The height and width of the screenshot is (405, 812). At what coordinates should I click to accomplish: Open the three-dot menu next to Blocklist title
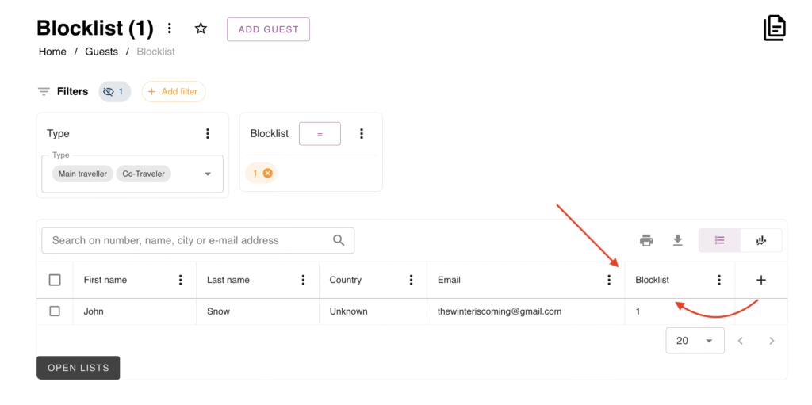pyautogui.click(x=170, y=29)
